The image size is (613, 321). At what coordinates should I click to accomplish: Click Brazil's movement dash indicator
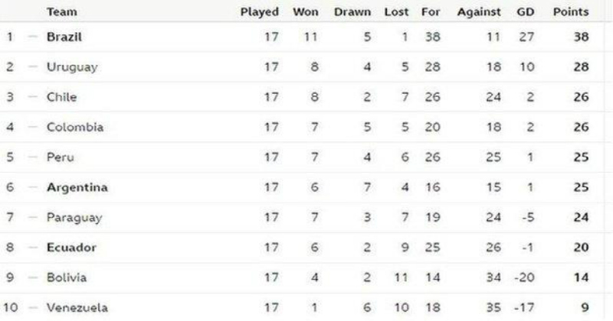(33, 37)
